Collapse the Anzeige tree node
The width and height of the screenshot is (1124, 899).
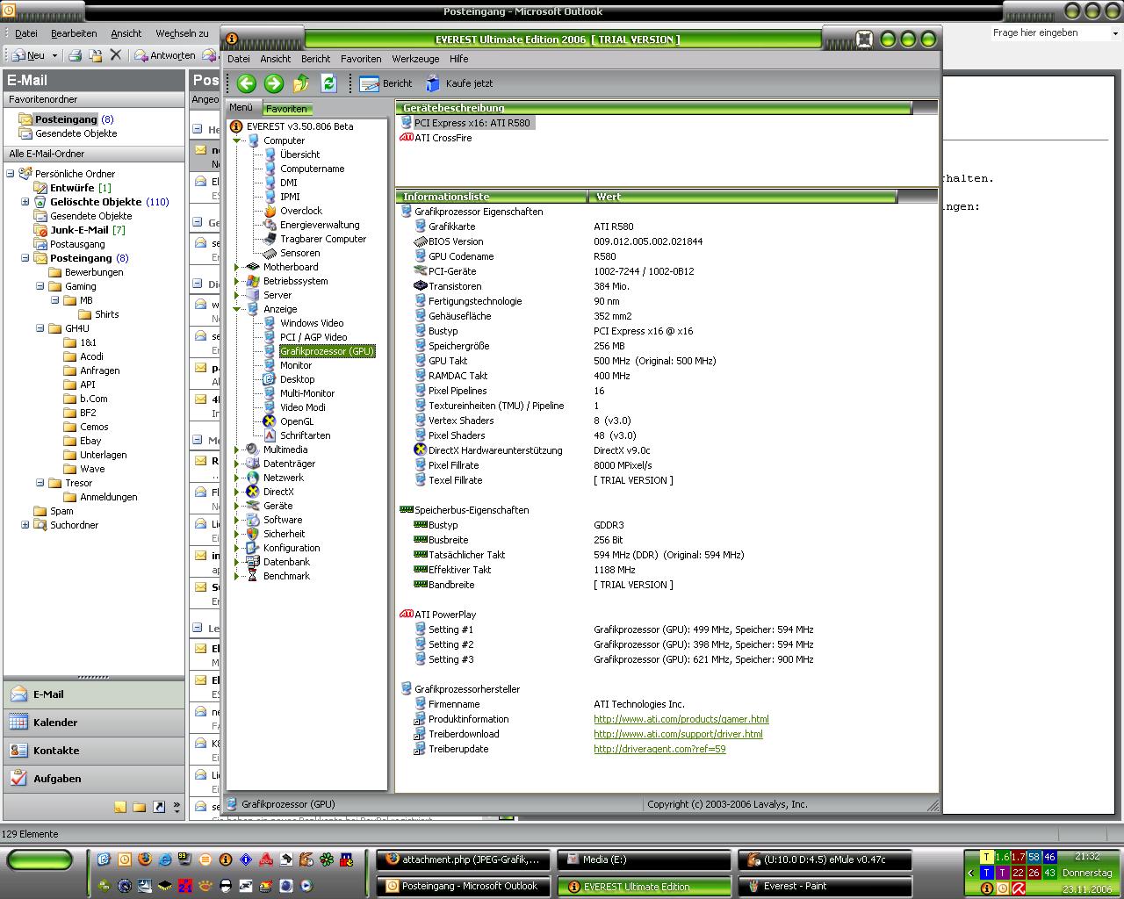pyautogui.click(x=237, y=309)
